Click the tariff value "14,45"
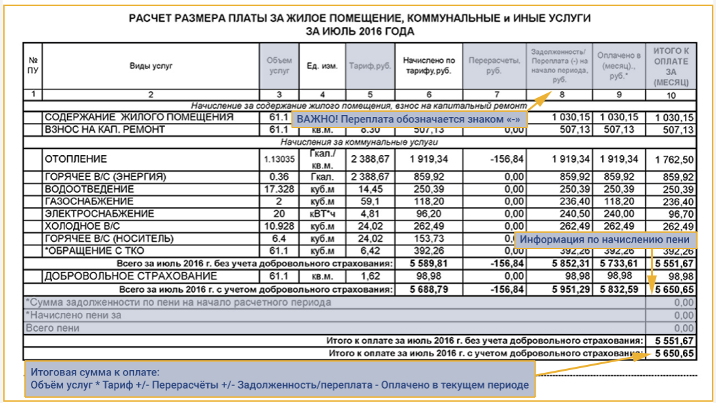716x403 pixels. pos(371,189)
